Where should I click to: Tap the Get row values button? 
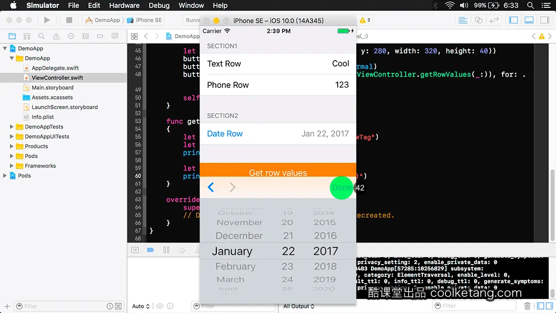click(278, 170)
